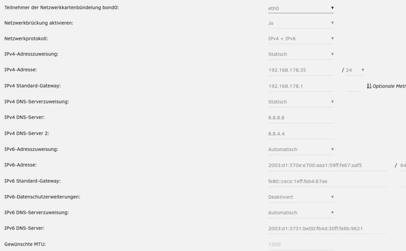The image size is (406, 251).
Task: Open the IPv4 DNS-Serverzuweisung dropdown
Action: click(301, 102)
